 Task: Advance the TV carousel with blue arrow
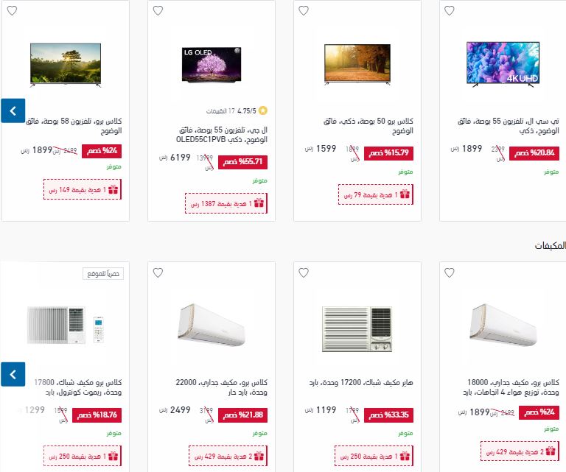[13, 110]
